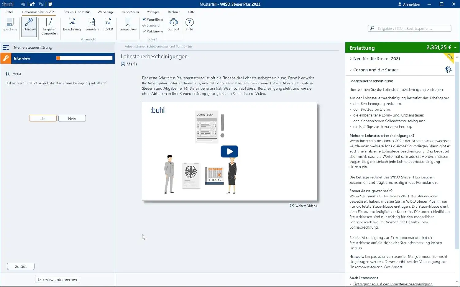Screen dimensions: 460x287
Task: Click the Interview unterbrechen button
Action: (x=57, y=280)
